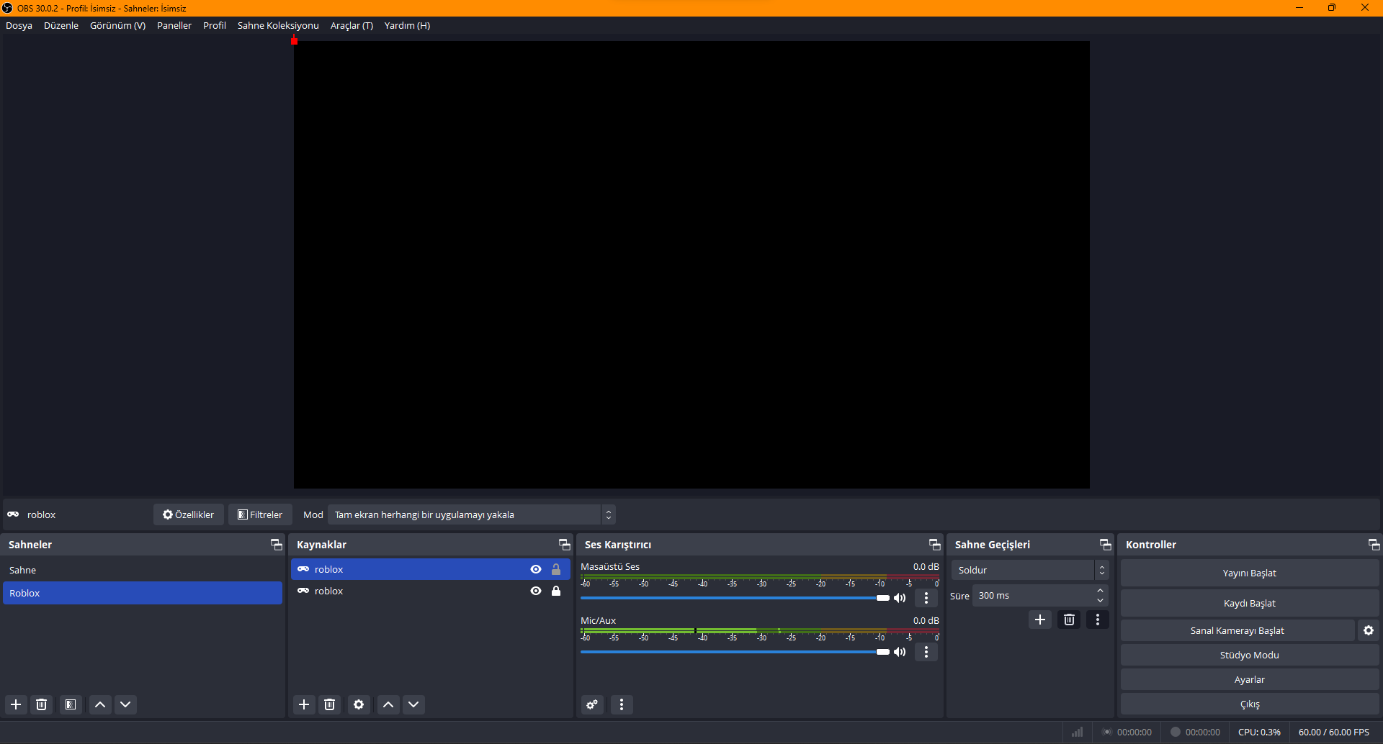Screen dimensions: 1383x744
Task: Unlock the highlighted roblox source
Action: pos(556,569)
